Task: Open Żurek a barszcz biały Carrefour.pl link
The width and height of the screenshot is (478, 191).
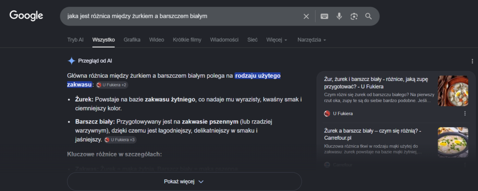Action: (x=373, y=135)
